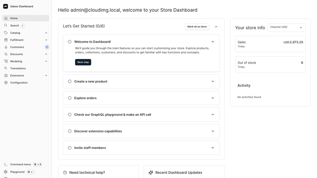Click the Discounts percent icon
The image size is (317, 178).
(x=6, y=54)
